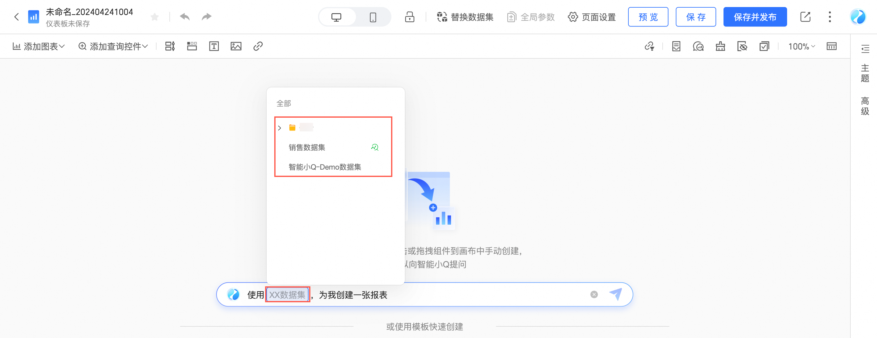877x338 pixels.
Task: Star the dashboard as favorite
Action: [x=154, y=17]
